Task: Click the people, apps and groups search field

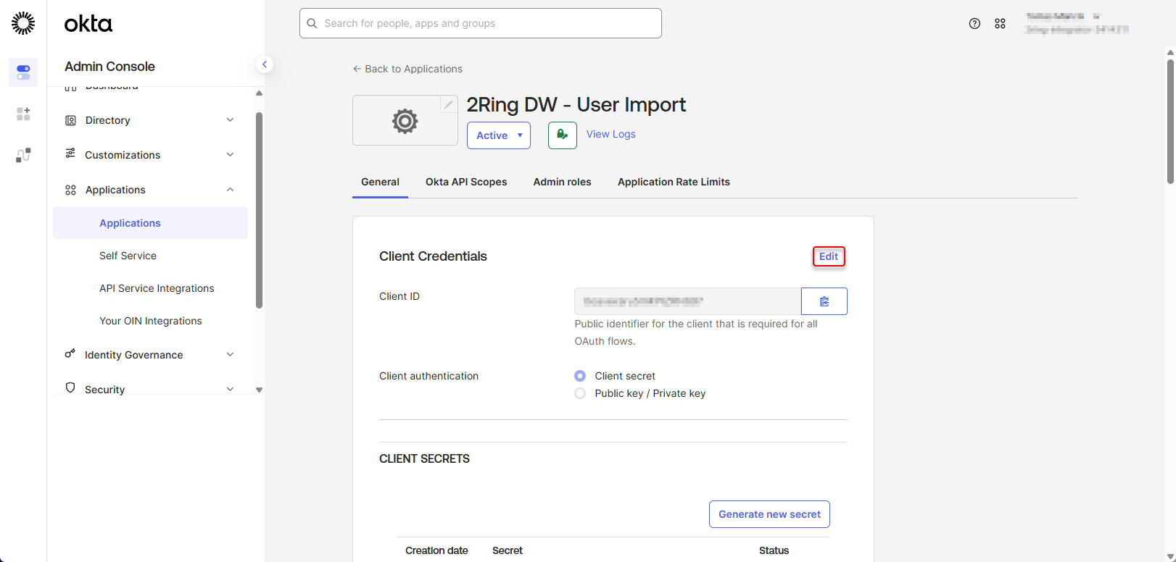Action: [480, 23]
